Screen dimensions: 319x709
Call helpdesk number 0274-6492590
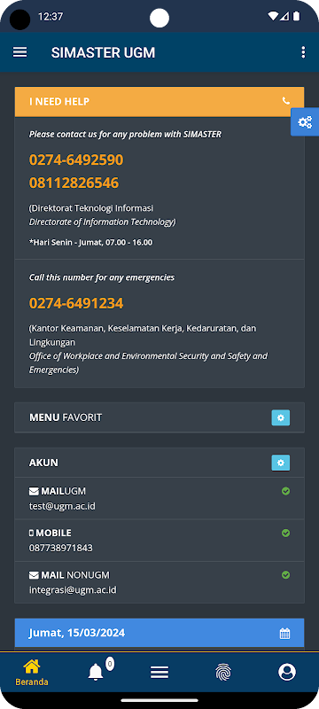pyautogui.click(x=76, y=160)
